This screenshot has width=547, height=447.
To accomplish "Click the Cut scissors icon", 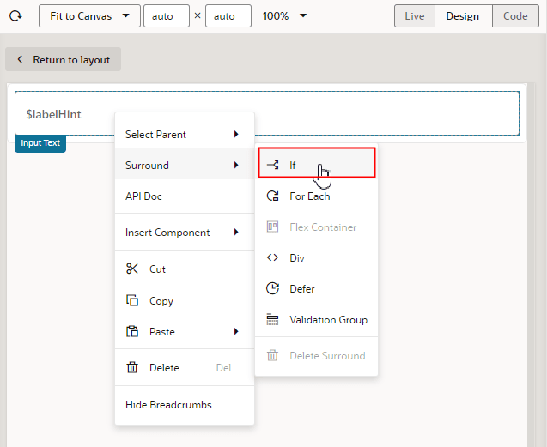I will [x=132, y=269].
